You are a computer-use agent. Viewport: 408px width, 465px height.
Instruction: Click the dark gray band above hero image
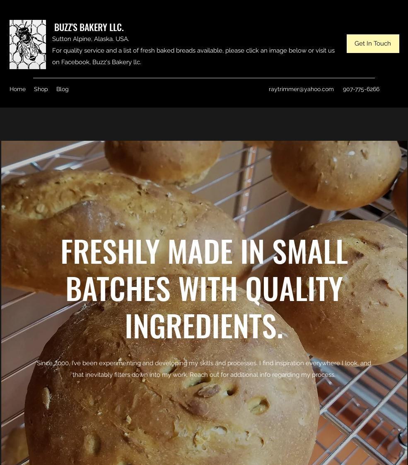[204, 124]
